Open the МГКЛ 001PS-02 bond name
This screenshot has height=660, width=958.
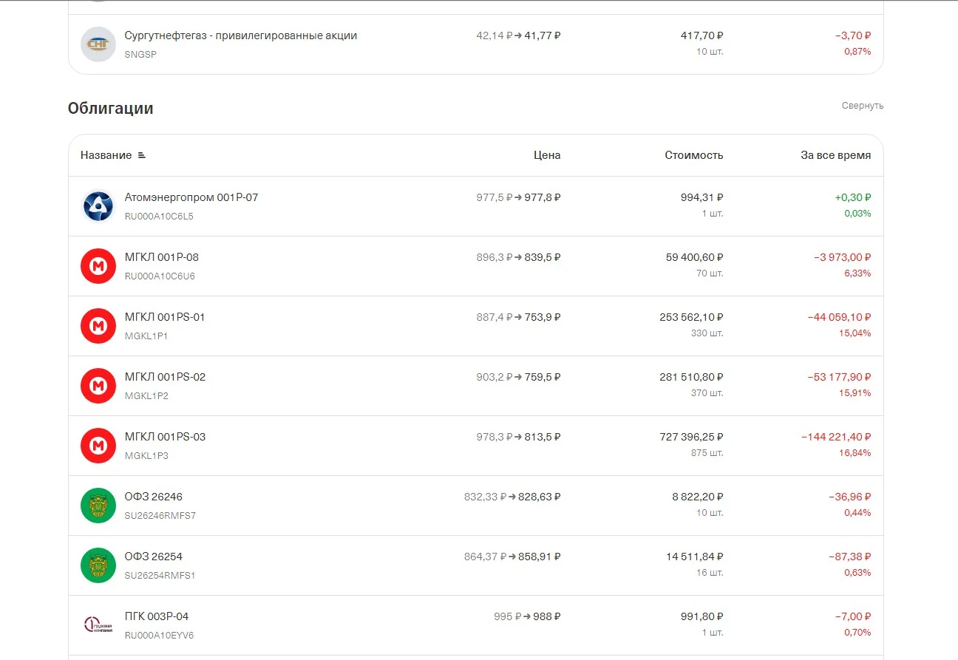[166, 377]
